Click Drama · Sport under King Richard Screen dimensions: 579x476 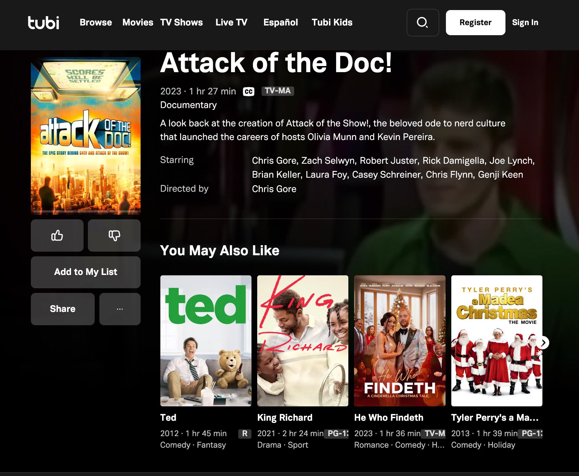283,445
